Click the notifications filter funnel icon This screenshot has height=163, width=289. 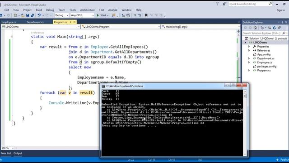tap(218, 4)
